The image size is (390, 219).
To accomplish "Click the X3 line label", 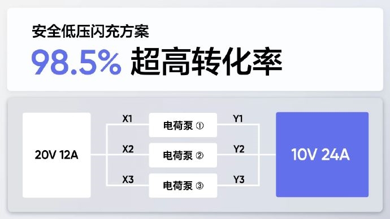I will click(x=128, y=179).
